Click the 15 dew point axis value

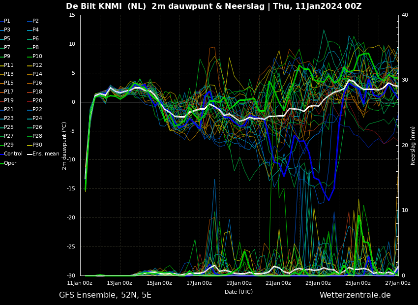72,15
